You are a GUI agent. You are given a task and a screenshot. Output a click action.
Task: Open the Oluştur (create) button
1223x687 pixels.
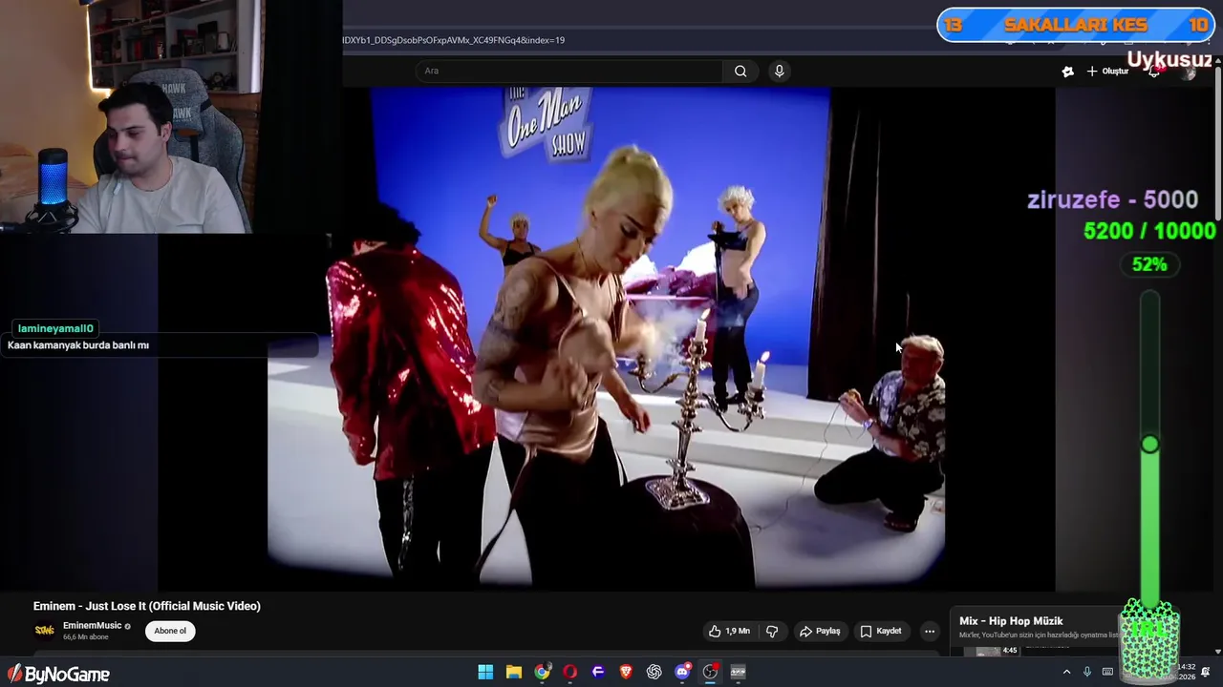(1107, 72)
